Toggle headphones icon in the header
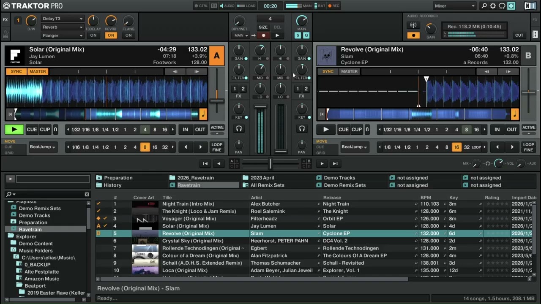The image size is (541, 304). click(x=502, y=6)
